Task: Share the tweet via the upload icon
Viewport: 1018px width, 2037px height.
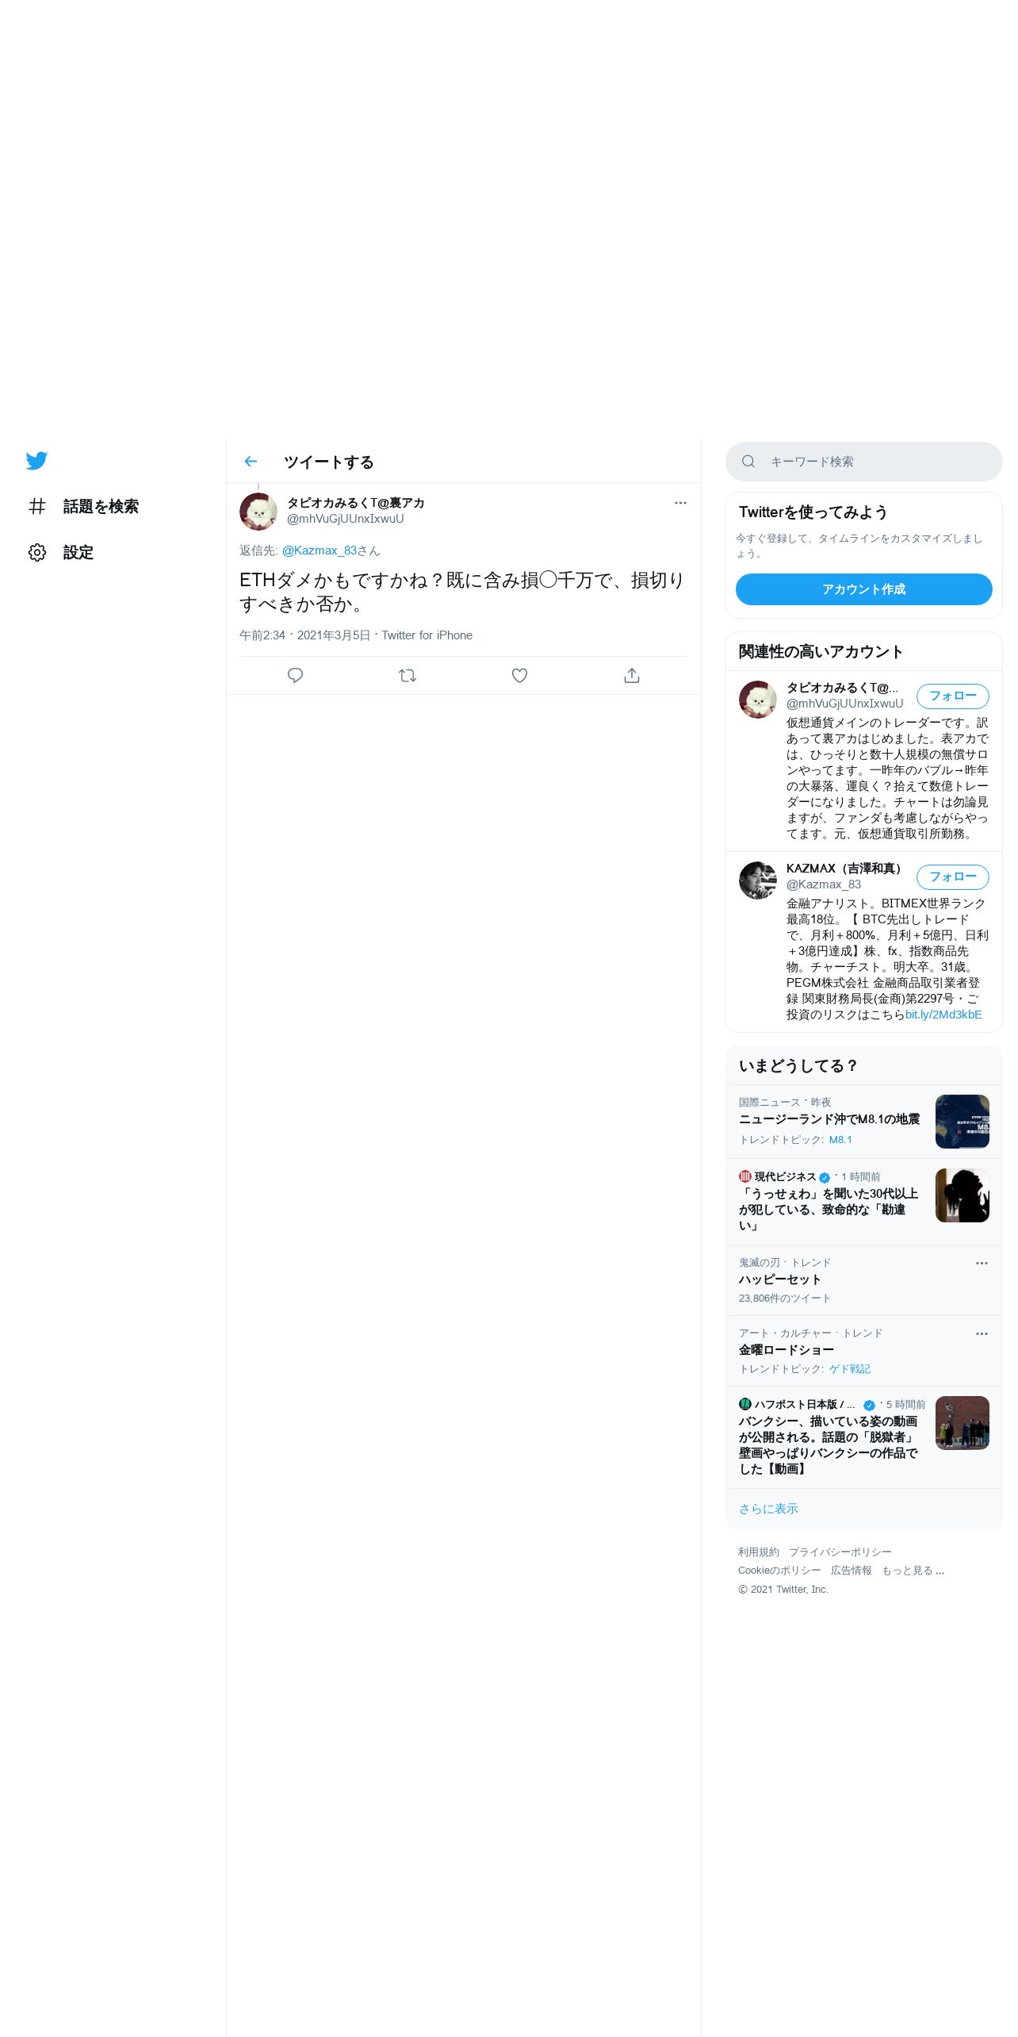Action: (x=632, y=676)
